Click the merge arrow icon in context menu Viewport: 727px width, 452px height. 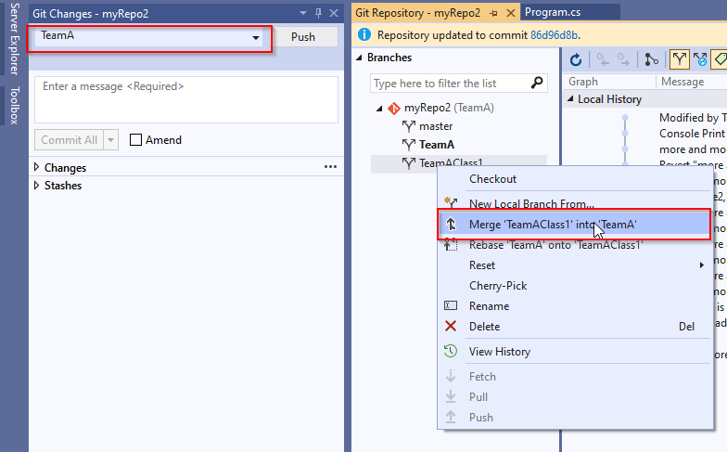[x=451, y=225]
